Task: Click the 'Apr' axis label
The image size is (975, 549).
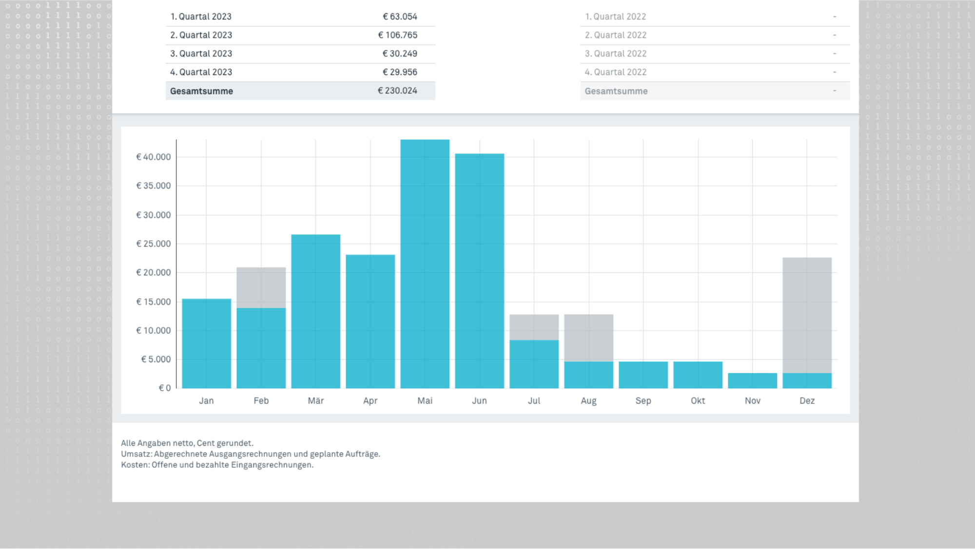Action: click(x=370, y=401)
